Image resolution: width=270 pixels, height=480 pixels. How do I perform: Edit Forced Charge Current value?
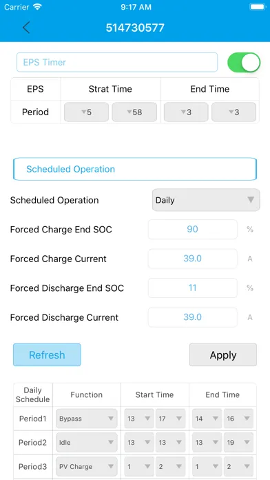193,259
